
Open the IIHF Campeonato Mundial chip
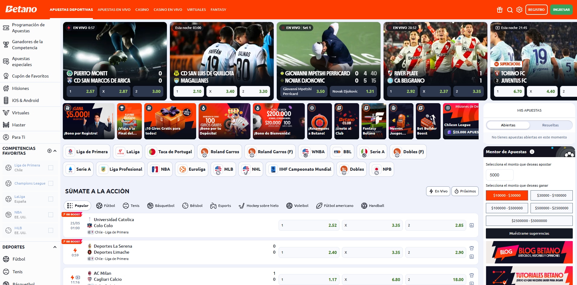tap(300, 169)
